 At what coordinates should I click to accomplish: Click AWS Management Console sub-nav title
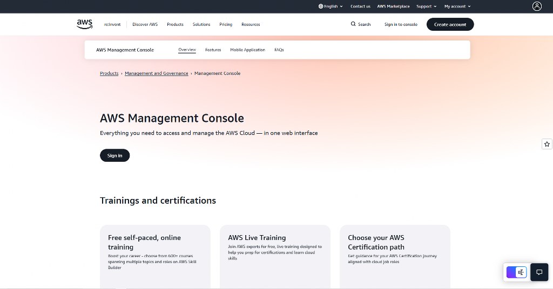pyautogui.click(x=125, y=50)
